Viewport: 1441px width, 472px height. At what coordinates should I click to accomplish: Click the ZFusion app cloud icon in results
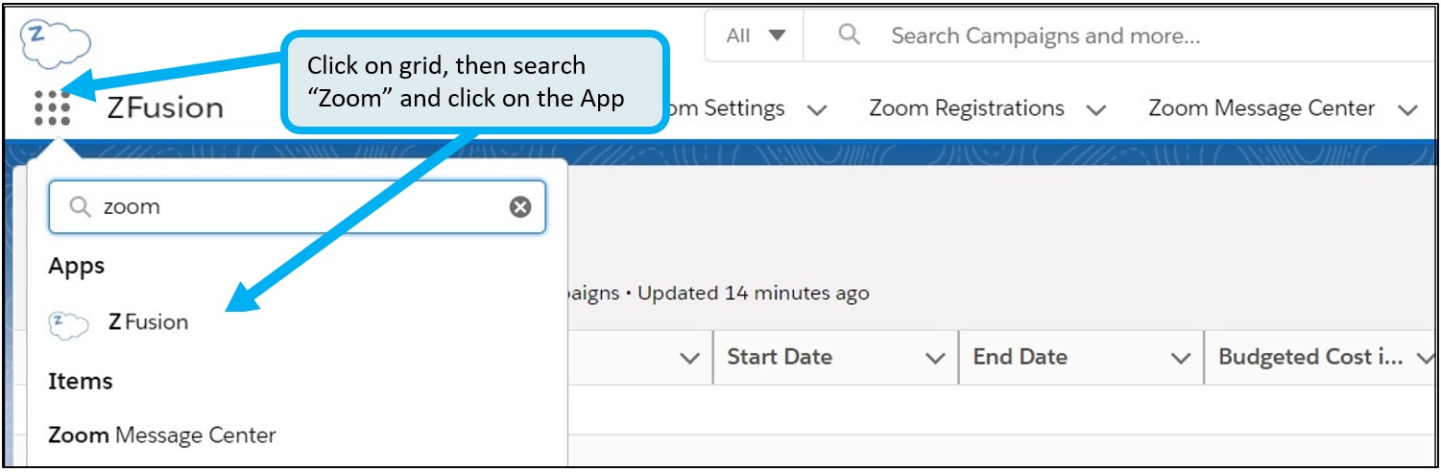pyautogui.click(x=68, y=323)
